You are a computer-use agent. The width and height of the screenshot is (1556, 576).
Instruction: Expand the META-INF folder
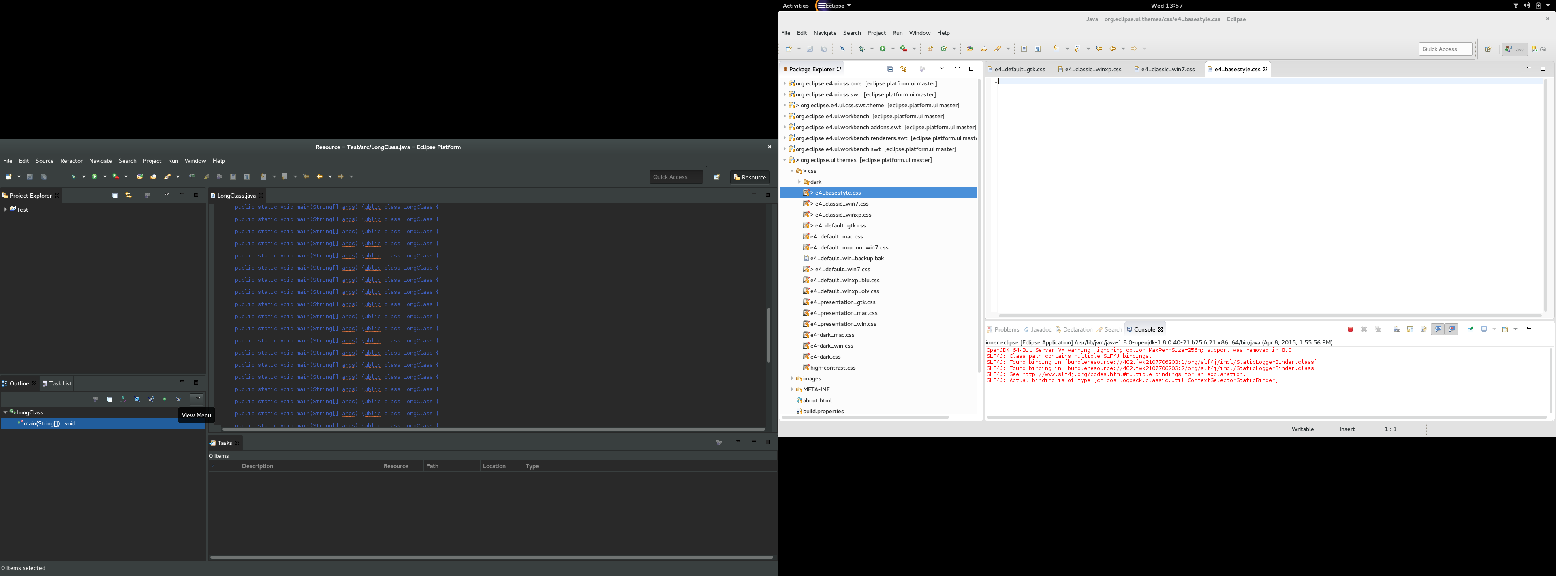point(792,390)
